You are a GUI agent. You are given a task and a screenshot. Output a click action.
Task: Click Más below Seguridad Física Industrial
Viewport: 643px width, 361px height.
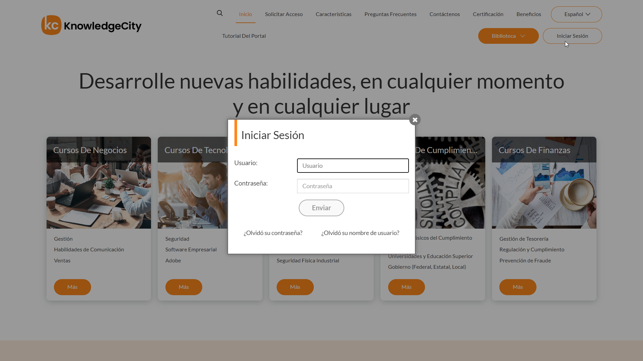click(295, 287)
